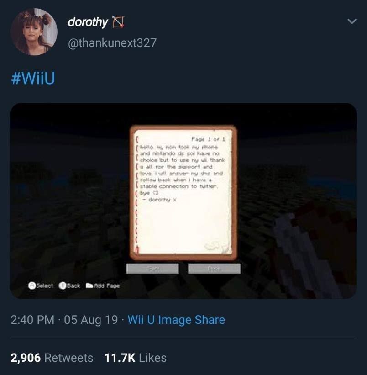Click the 05 Aug 19 date
367x375 pixels.
(91, 320)
